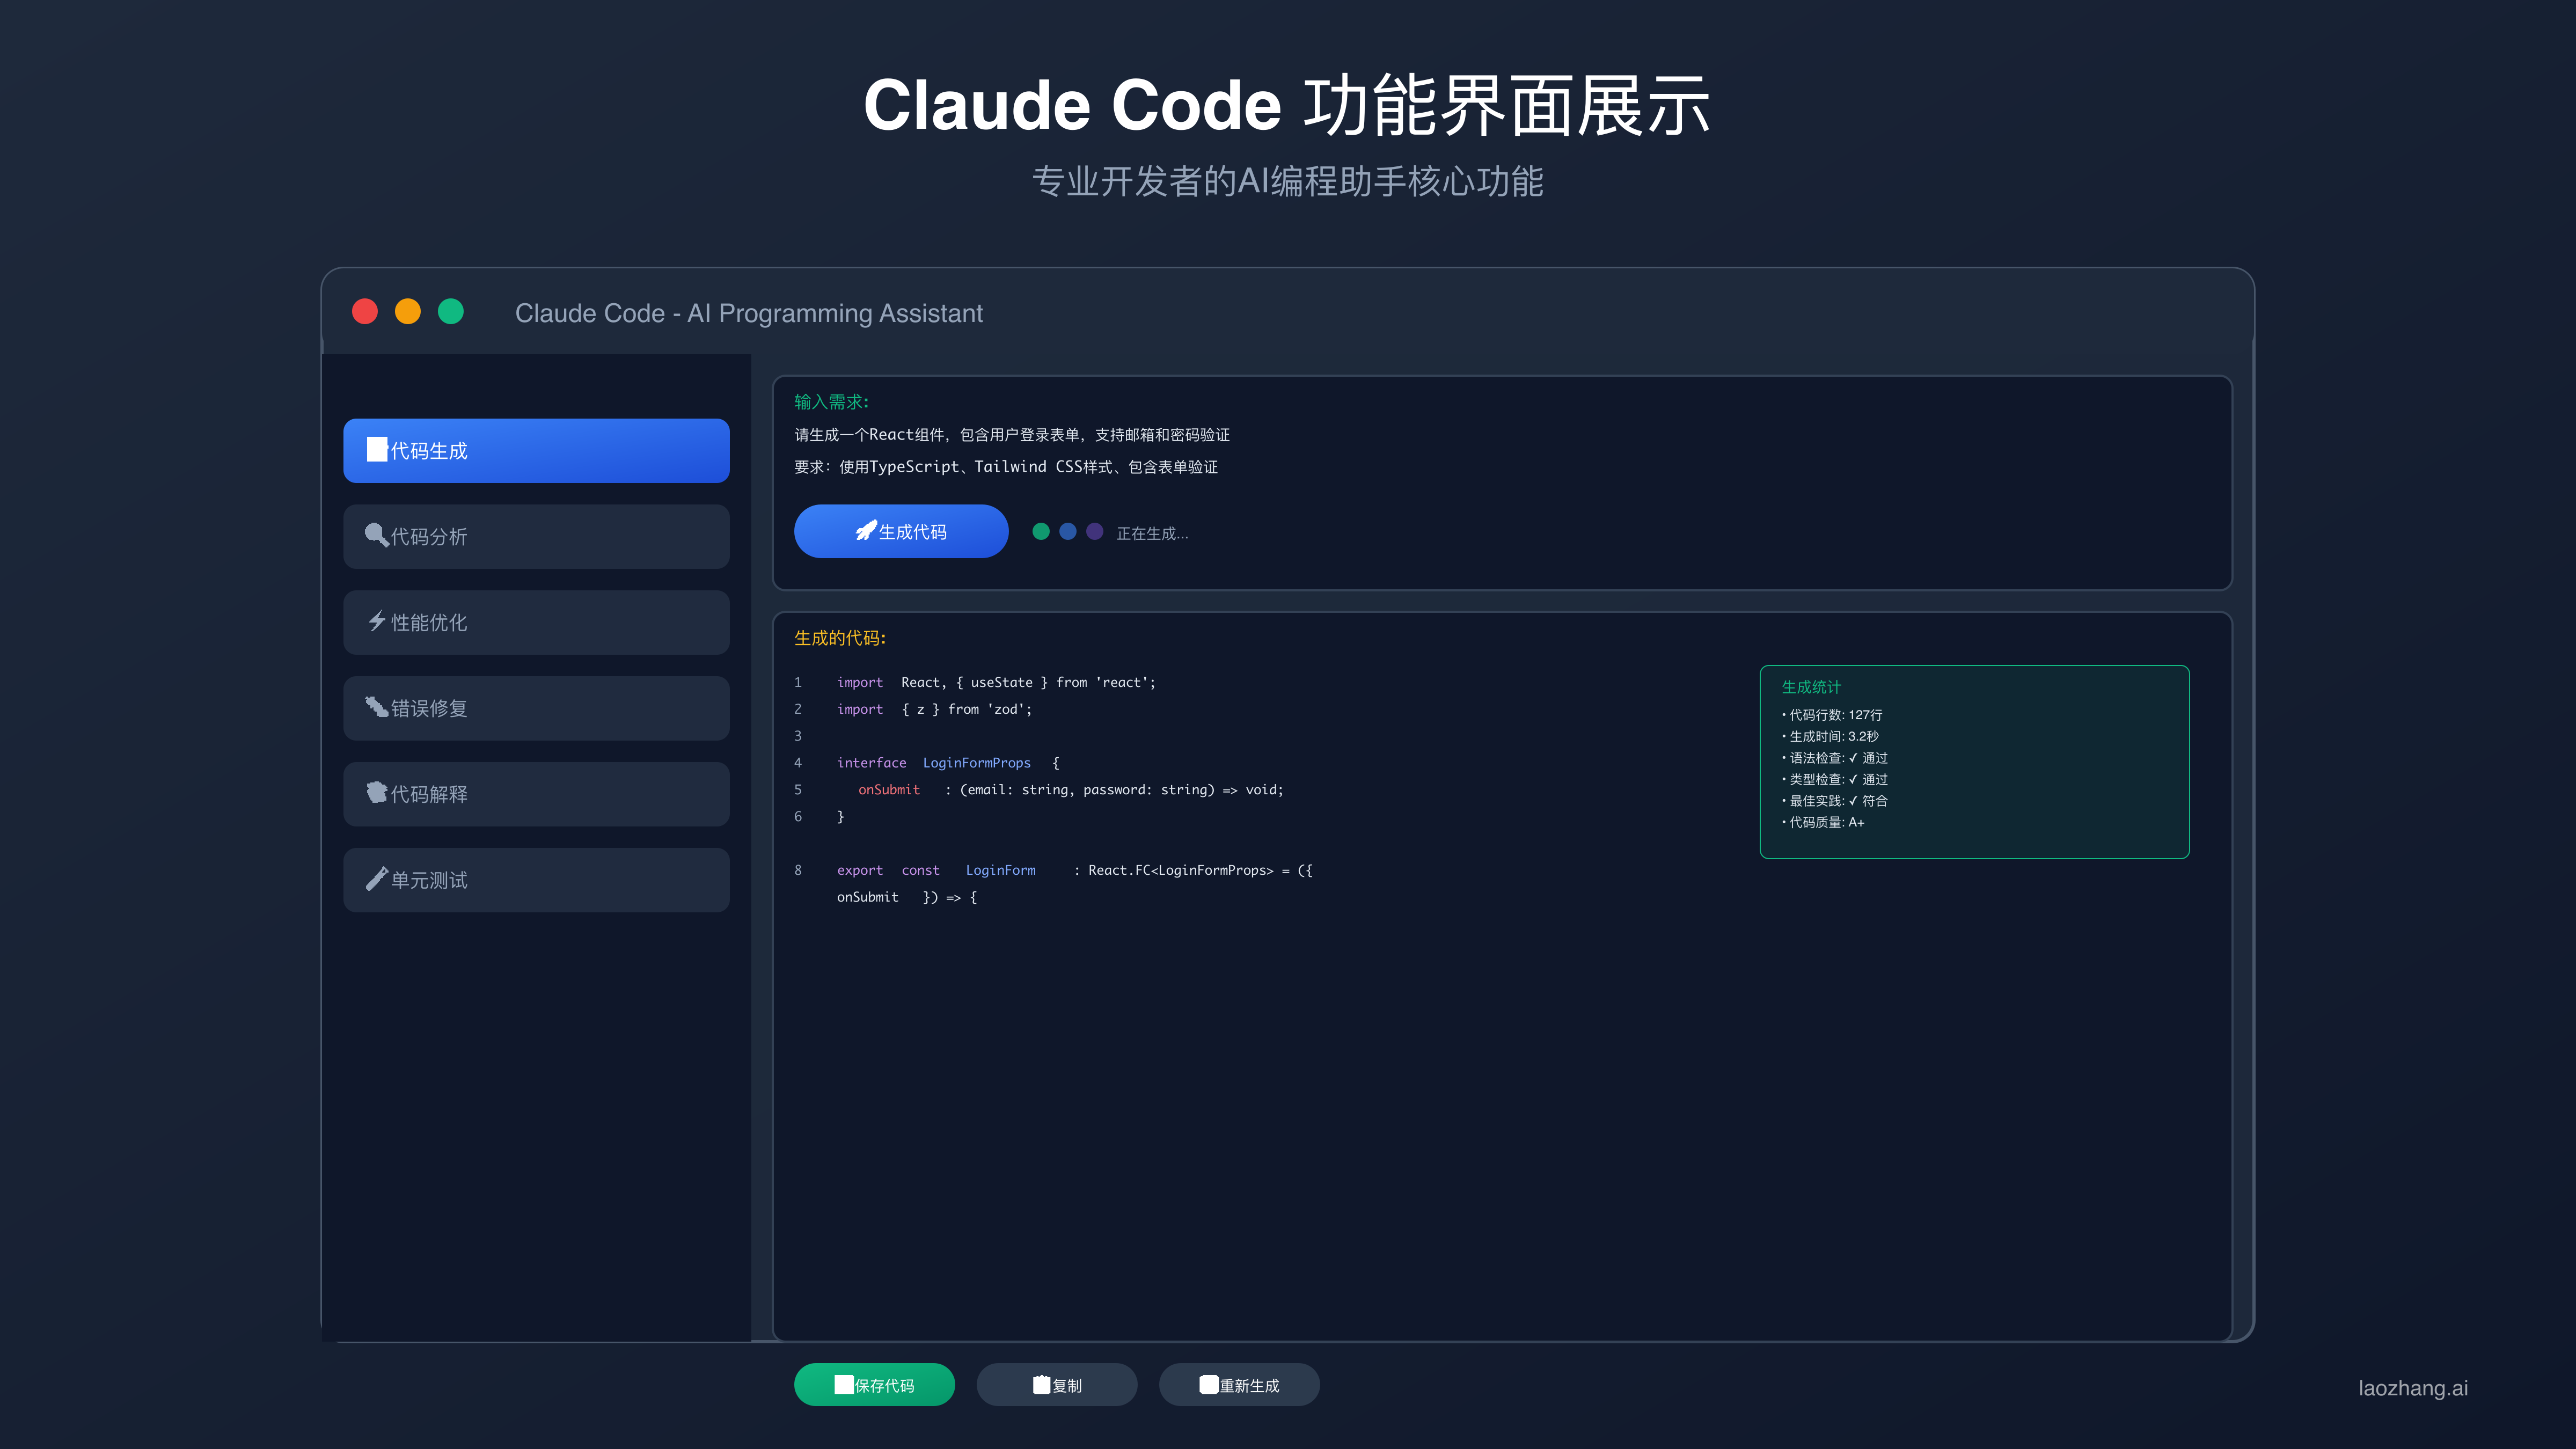Click line number 3 in code gutter
Image resolution: width=2576 pixels, height=1449 pixels.
[x=798, y=736]
